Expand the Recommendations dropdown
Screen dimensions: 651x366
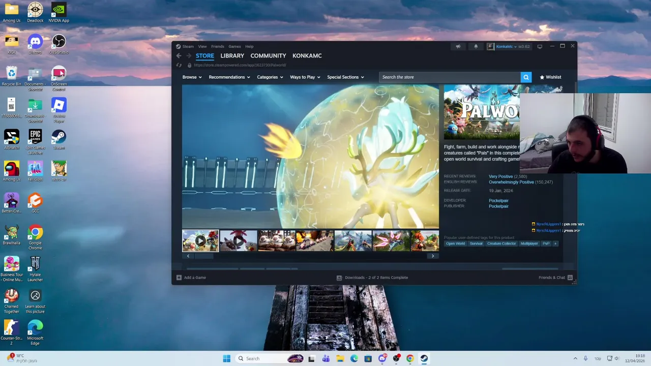click(x=229, y=77)
